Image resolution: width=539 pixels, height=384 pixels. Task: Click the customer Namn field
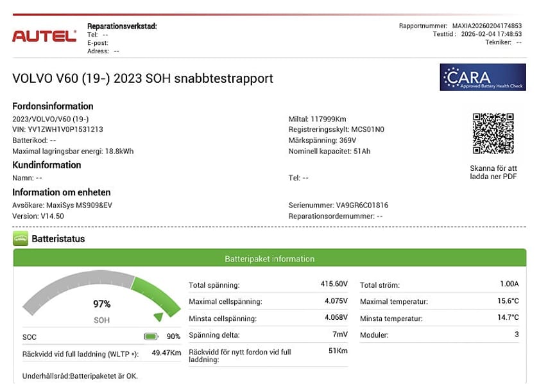[x=27, y=178]
